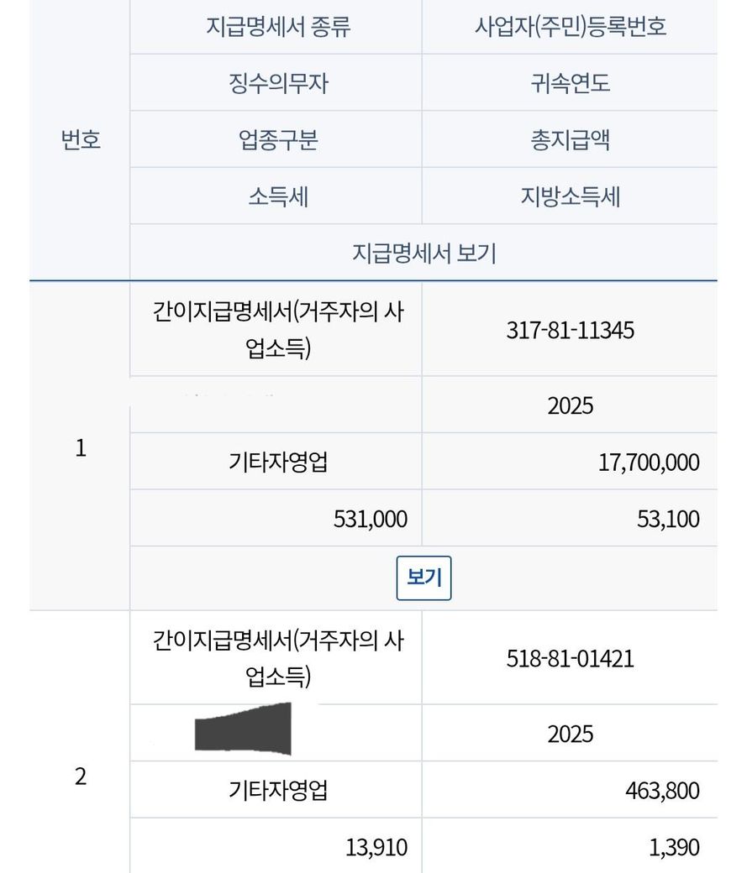Click the 소득세 header cell
747x873 pixels.
277,196
